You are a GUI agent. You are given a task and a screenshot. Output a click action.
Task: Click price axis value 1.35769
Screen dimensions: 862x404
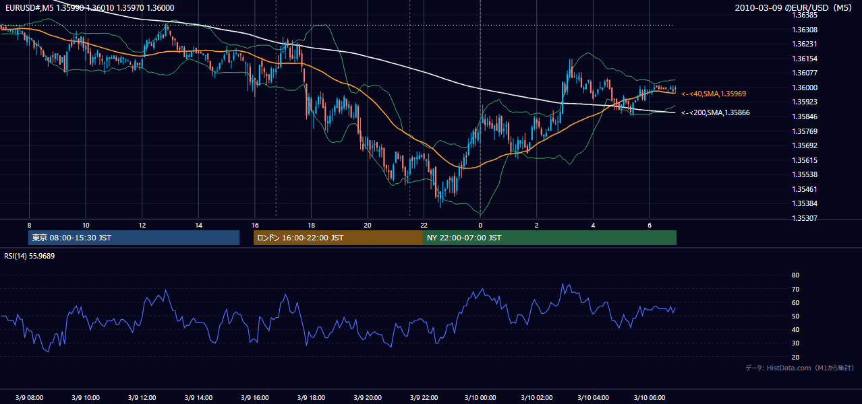805,131
